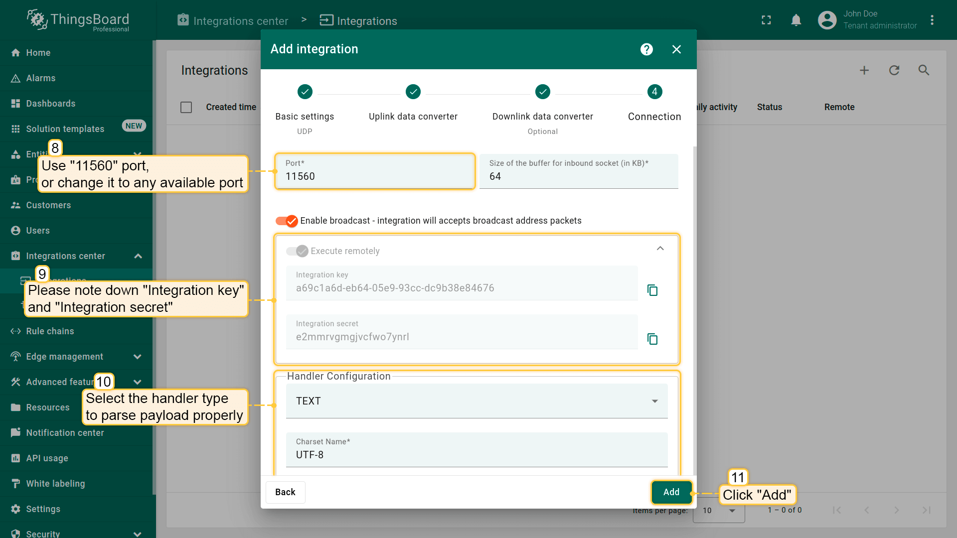Open Rule chains in sidebar
Screen dimensions: 957x538
pyautogui.click(x=50, y=331)
